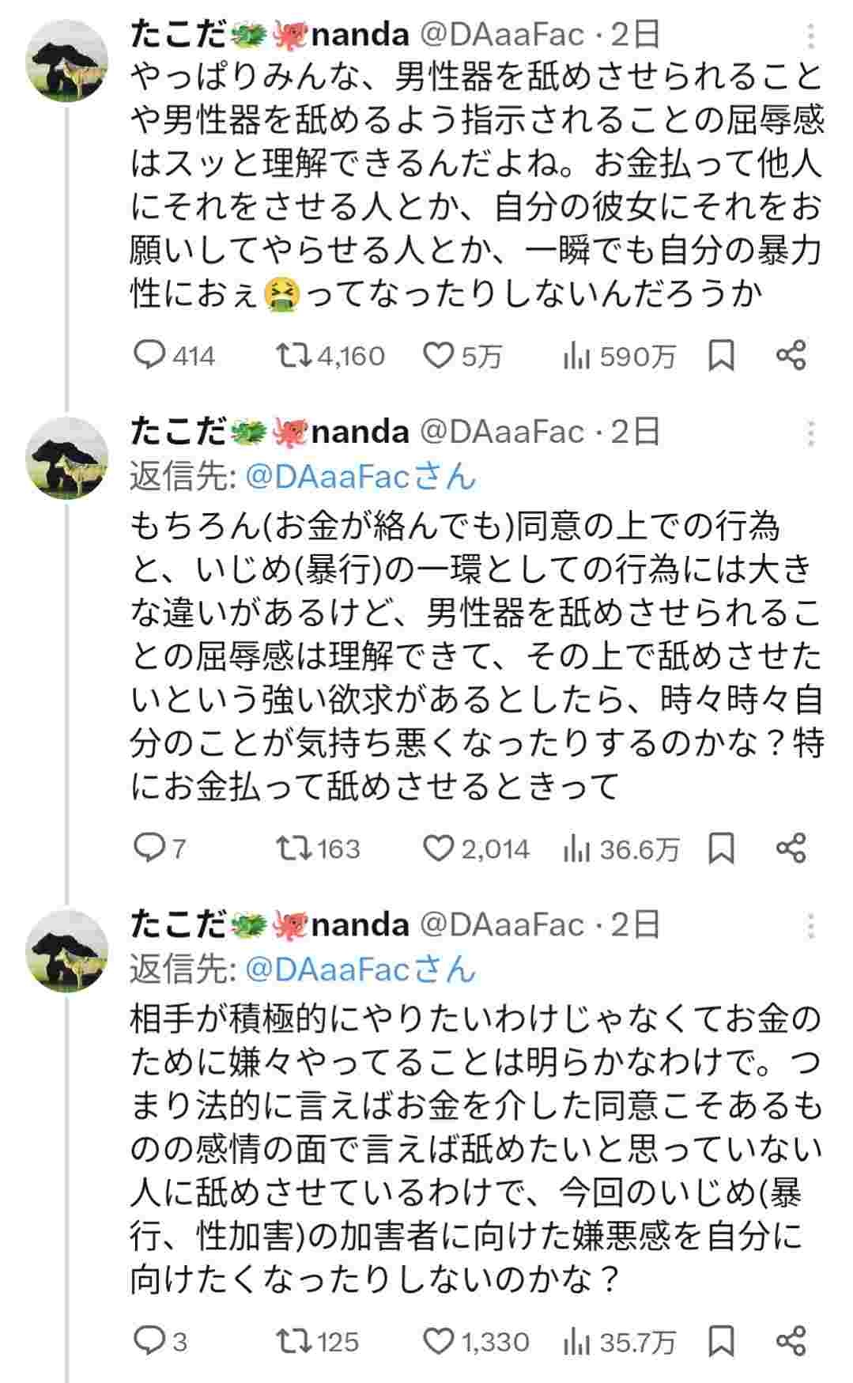
Task: Open more options menu on first tweet
Action: click(x=810, y=36)
